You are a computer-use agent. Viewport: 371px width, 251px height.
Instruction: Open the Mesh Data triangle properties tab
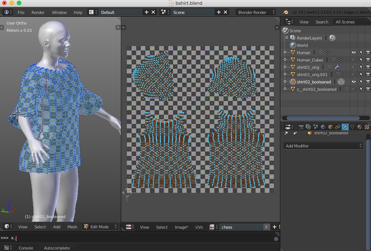click(352, 127)
